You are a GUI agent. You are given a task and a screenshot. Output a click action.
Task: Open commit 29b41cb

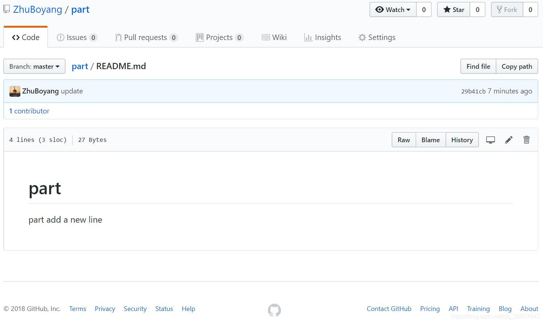[473, 91]
